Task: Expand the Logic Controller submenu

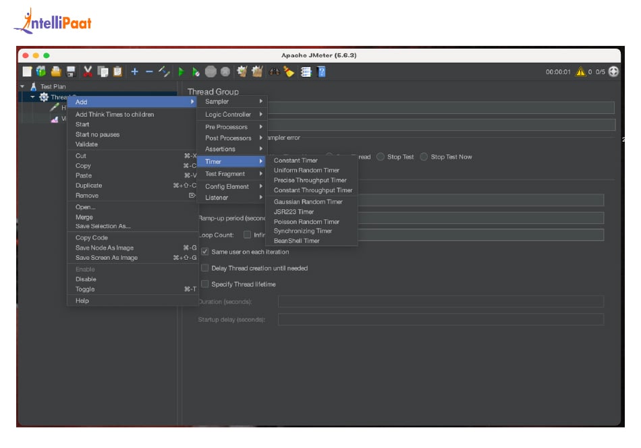Action: tap(232, 115)
